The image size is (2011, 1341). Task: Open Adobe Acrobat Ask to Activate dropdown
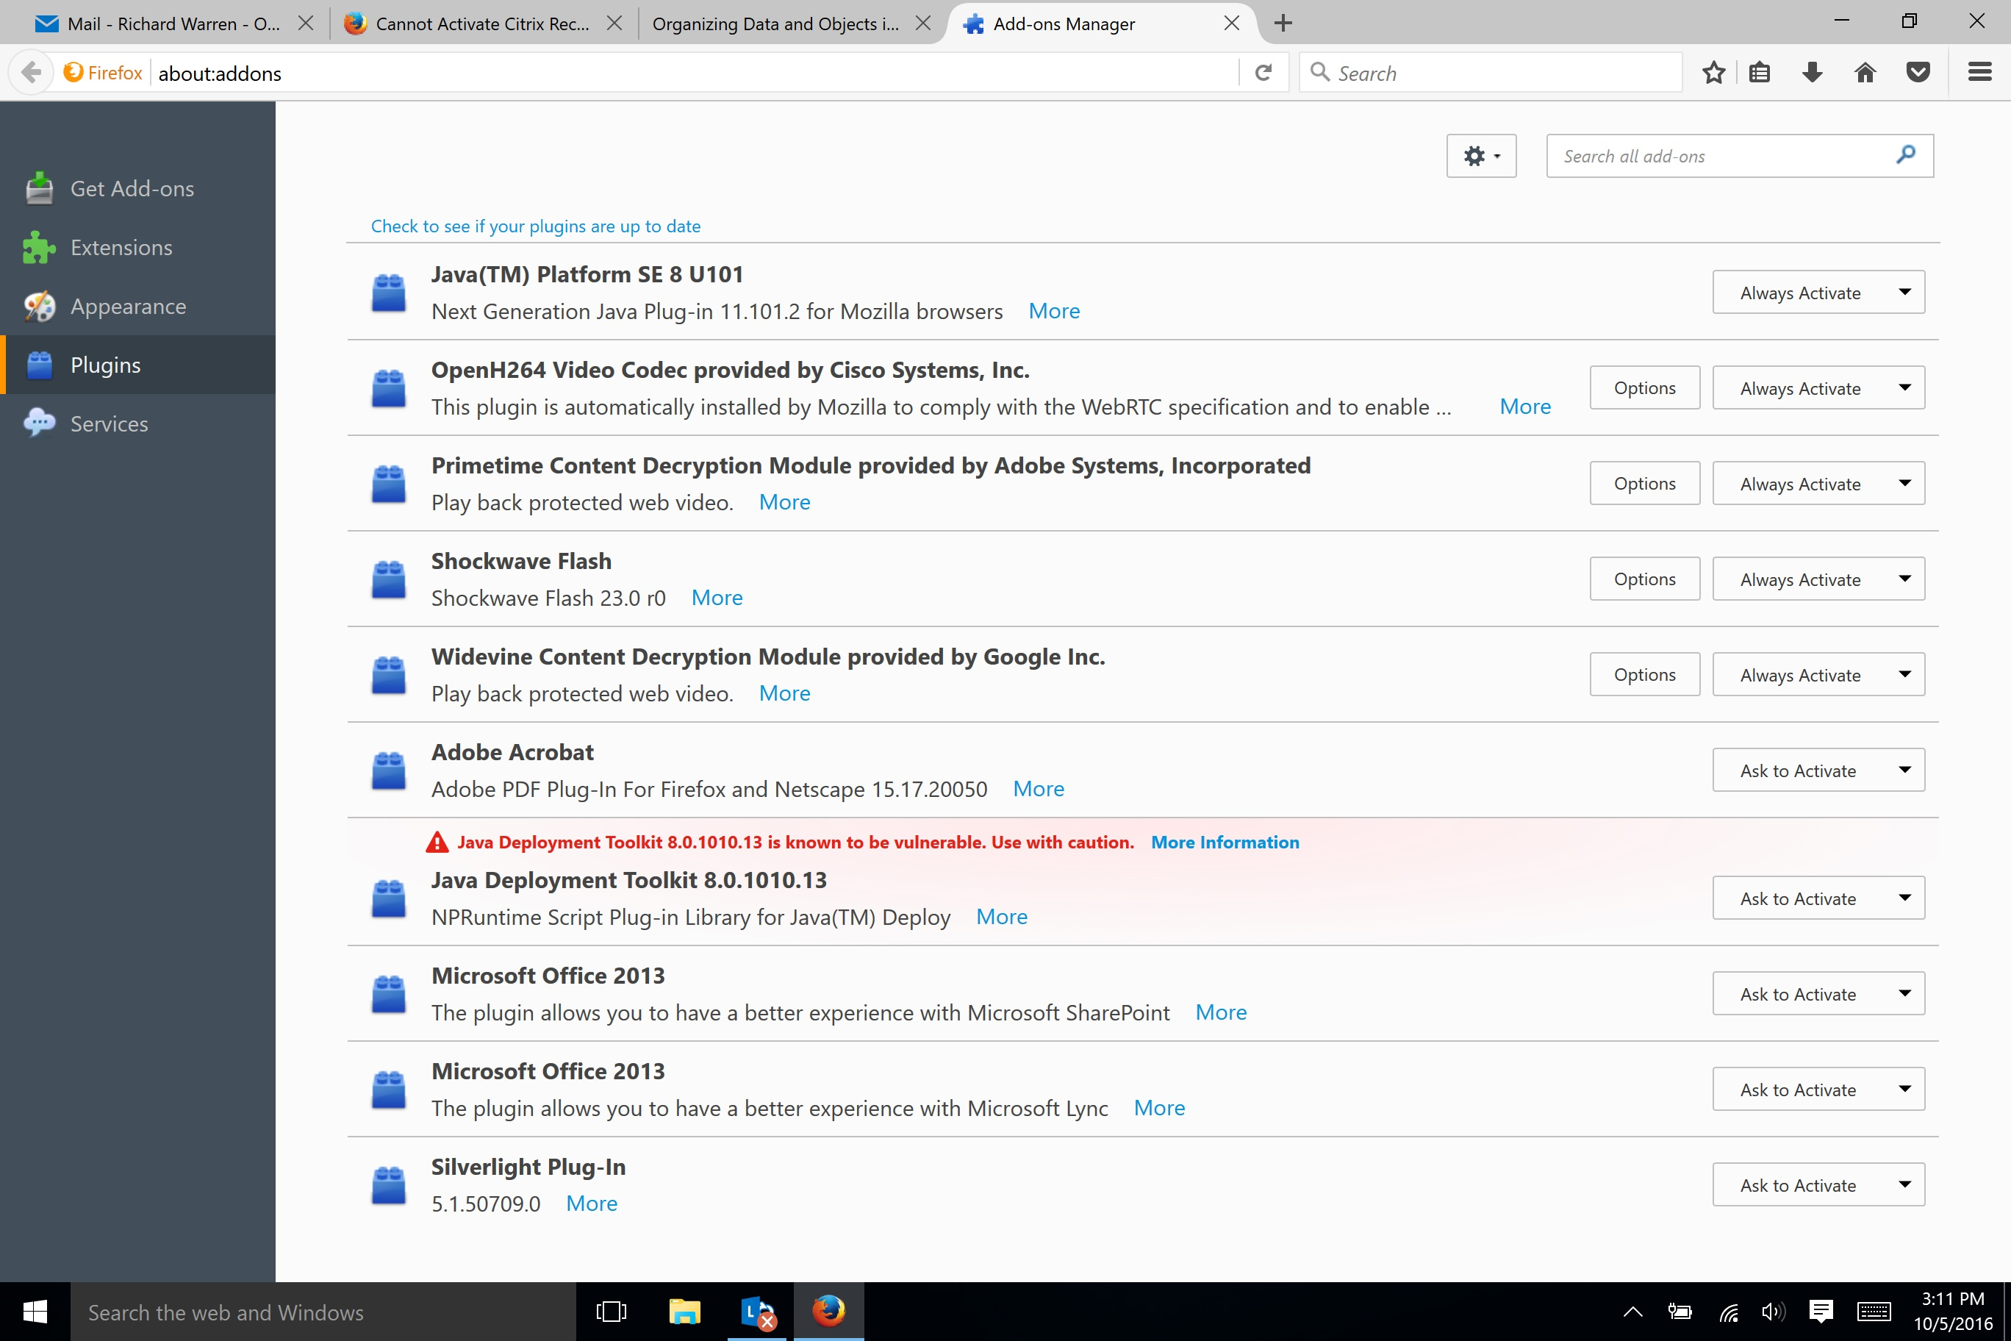pyautogui.click(x=1818, y=770)
